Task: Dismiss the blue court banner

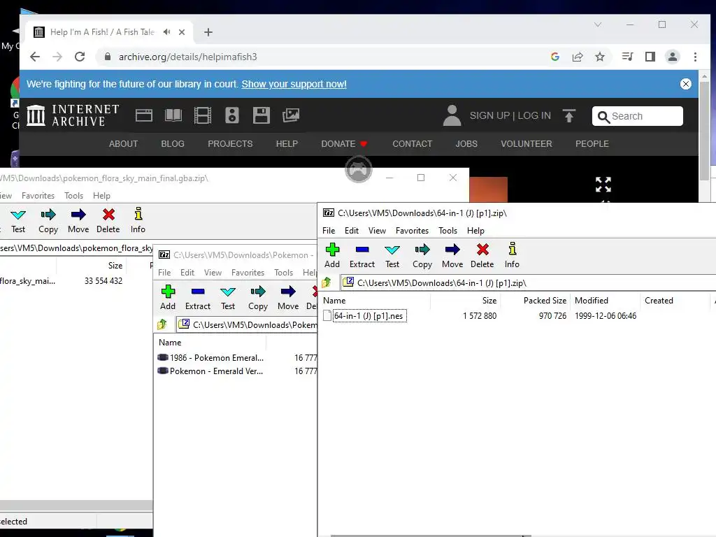Action: pos(685,84)
